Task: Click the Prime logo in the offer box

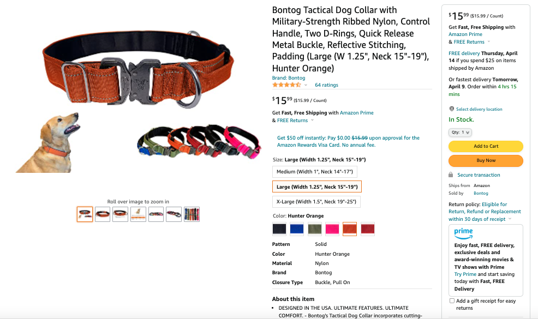Action: click(x=464, y=233)
